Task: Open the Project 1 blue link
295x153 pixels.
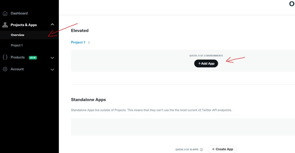Action: (x=78, y=42)
